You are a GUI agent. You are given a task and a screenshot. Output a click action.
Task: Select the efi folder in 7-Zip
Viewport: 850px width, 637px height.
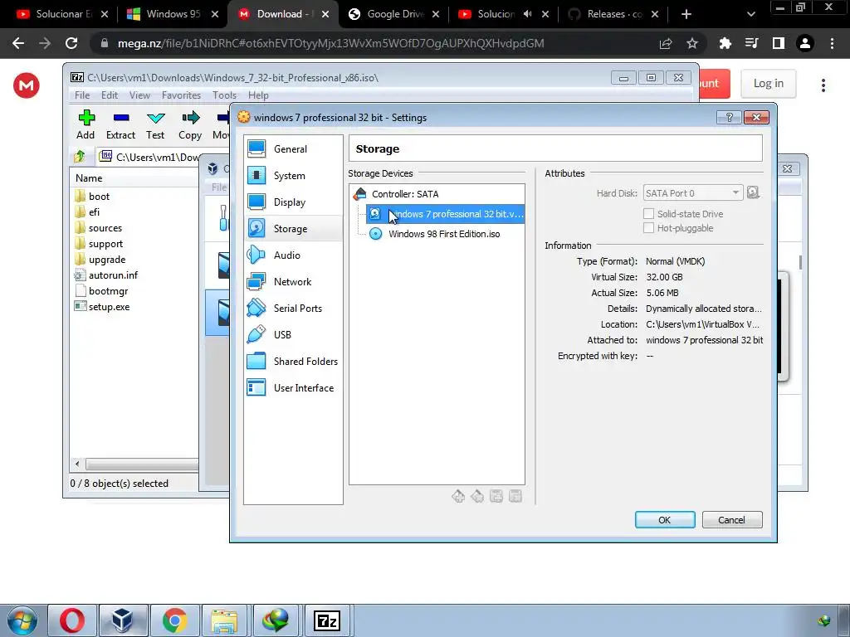[x=87, y=212]
